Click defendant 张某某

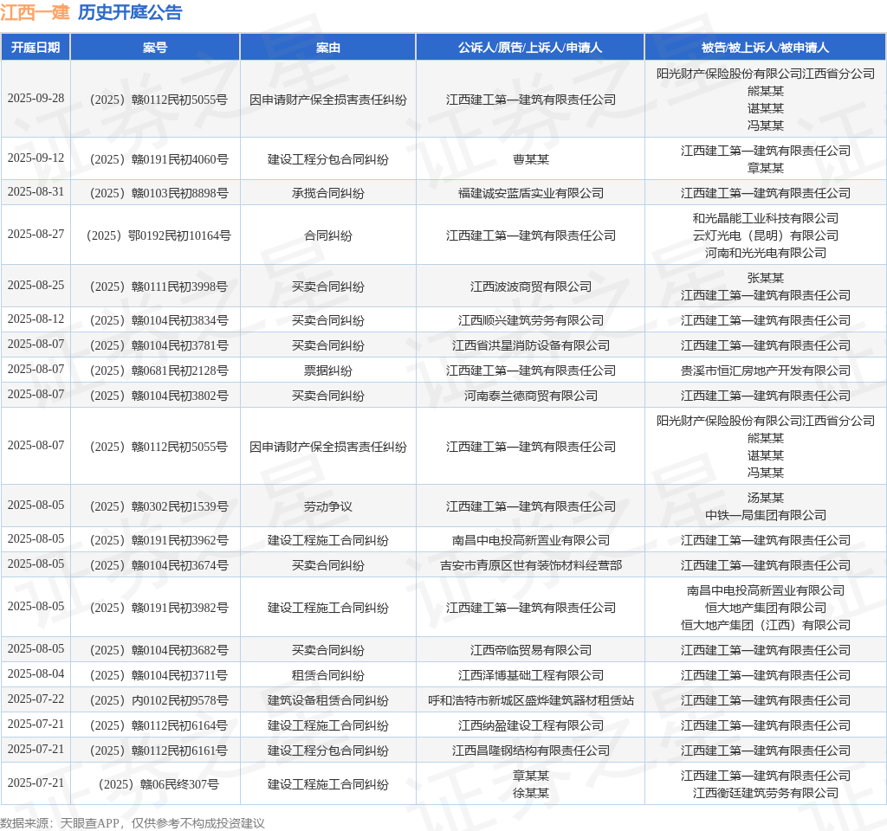pyautogui.click(x=766, y=278)
